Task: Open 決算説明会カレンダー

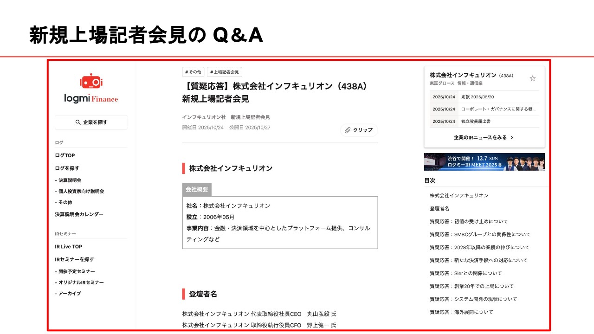Action: click(x=79, y=214)
